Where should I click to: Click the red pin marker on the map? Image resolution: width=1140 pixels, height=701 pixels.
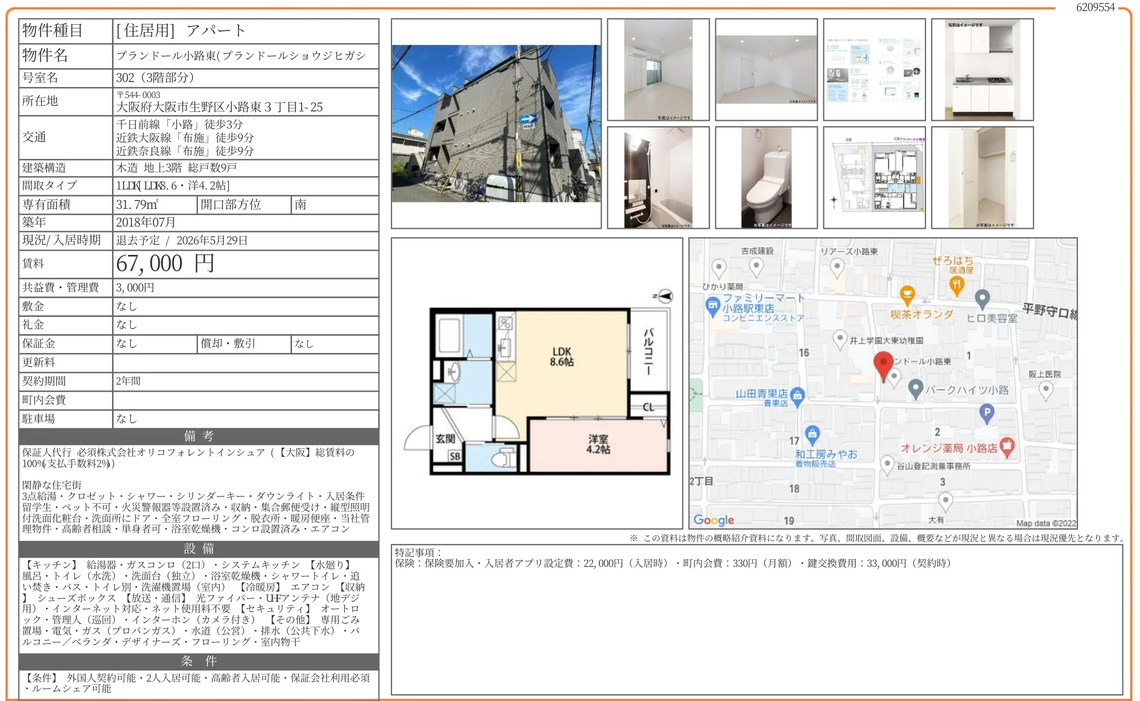pyautogui.click(x=883, y=364)
